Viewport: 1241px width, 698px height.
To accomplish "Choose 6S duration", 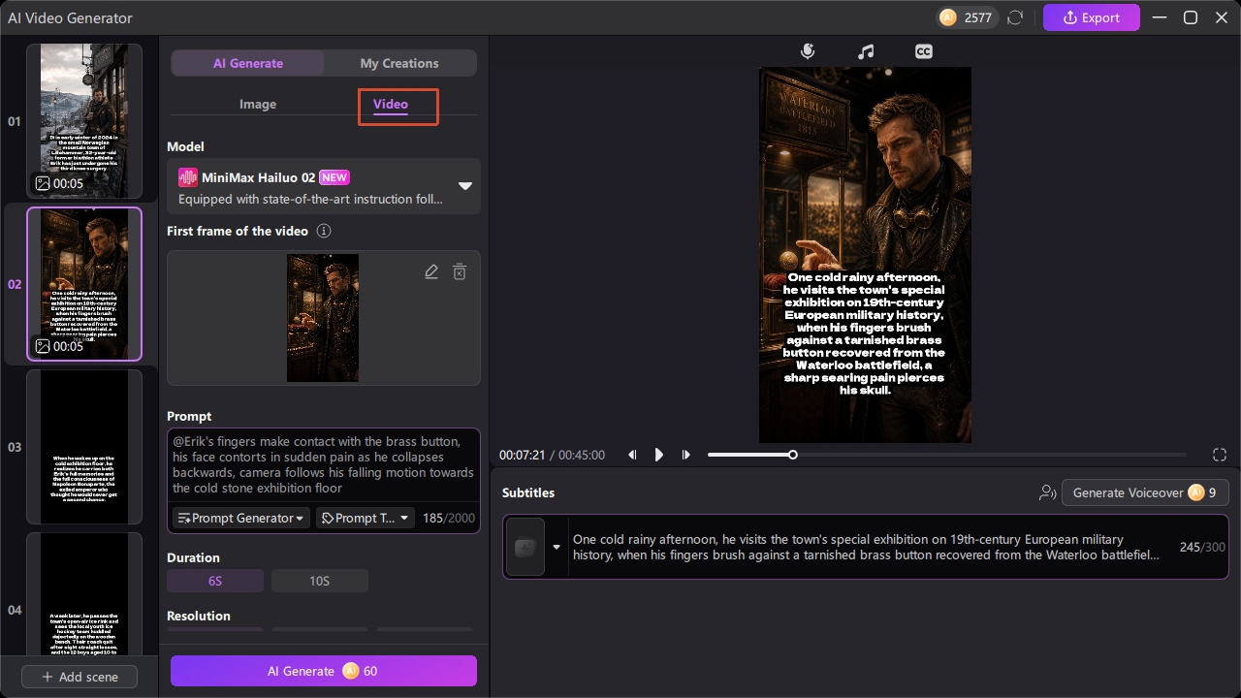I will coord(215,581).
